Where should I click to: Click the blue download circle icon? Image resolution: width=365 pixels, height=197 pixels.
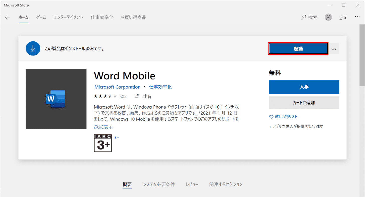pos(33,49)
